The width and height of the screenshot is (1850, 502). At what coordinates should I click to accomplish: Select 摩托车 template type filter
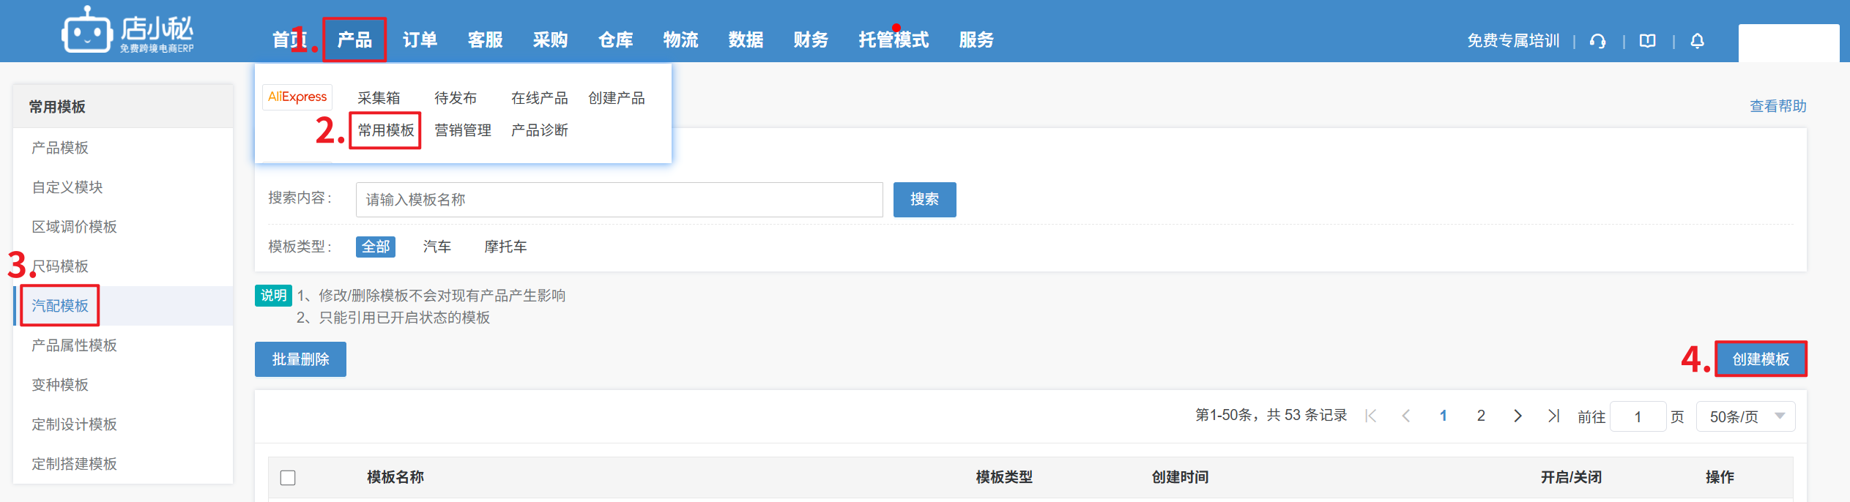tap(505, 247)
